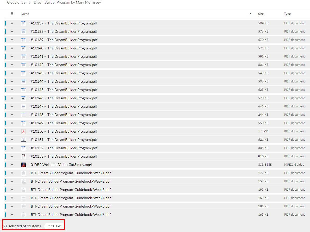
Task: Sort files by the Size column
Action: 261,14
